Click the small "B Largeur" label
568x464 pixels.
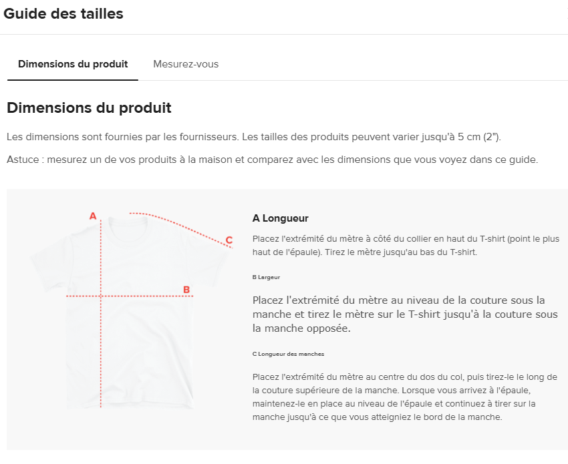tap(266, 276)
